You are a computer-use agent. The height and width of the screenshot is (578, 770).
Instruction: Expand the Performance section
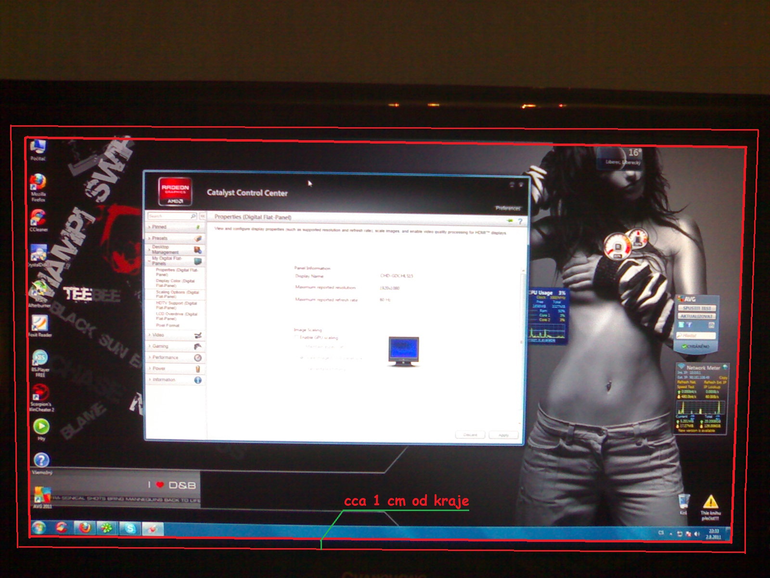tap(175, 357)
